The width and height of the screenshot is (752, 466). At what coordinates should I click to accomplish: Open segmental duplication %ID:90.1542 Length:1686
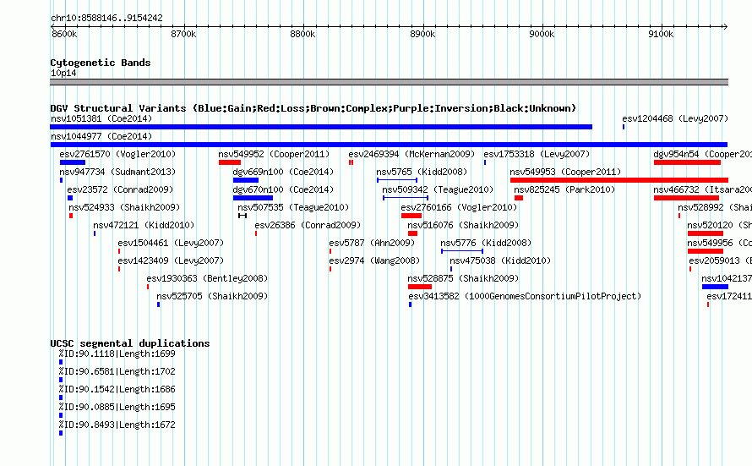pyautogui.click(x=117, y=389)
